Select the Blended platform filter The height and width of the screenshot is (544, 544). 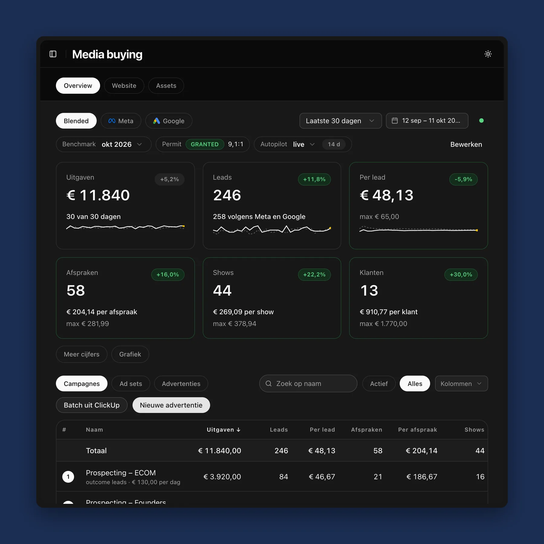click(76, 121)
